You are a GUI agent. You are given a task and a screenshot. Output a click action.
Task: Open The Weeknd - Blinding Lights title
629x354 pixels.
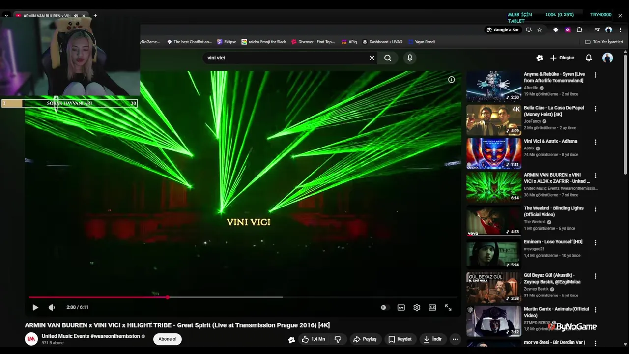tap(554, 211)
